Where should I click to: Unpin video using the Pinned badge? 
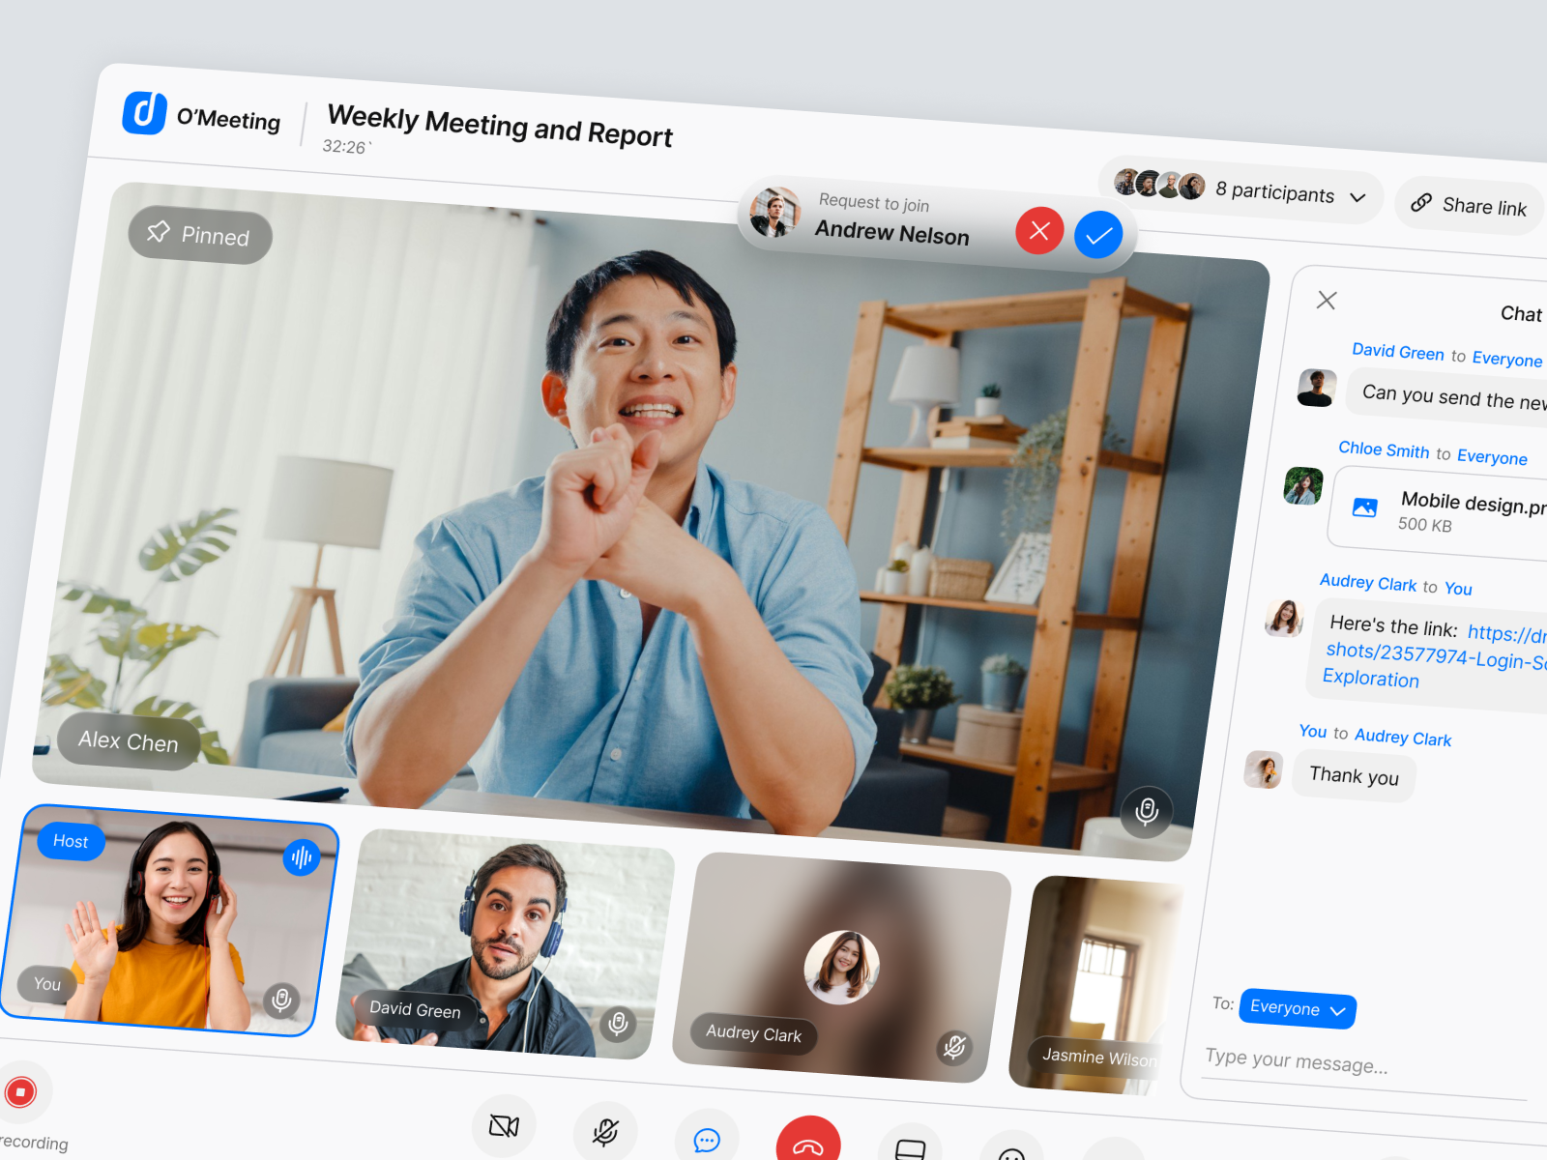tap(200, 235)
